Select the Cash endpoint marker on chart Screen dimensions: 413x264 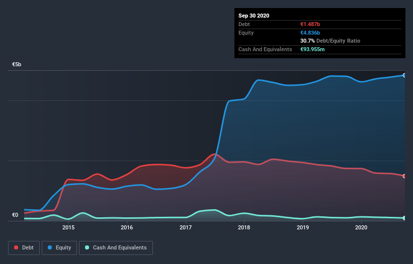404,218
